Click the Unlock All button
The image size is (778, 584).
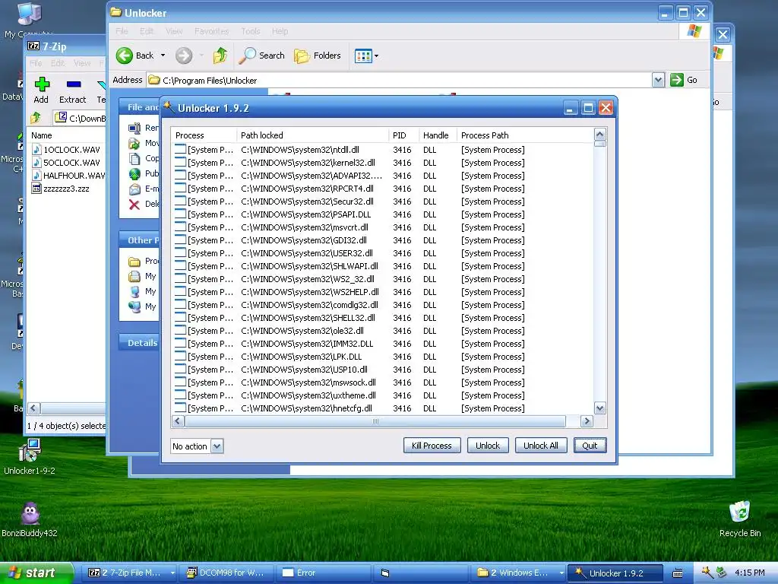(541, 446)
